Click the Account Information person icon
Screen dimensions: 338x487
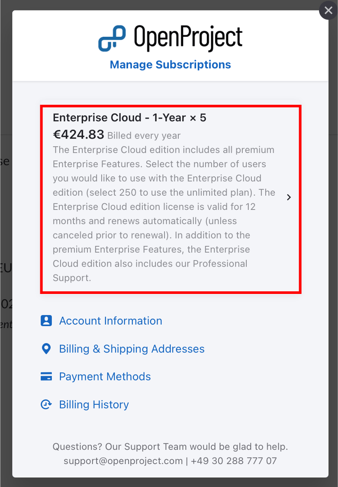pyautogui.click(x=46, y=321)
